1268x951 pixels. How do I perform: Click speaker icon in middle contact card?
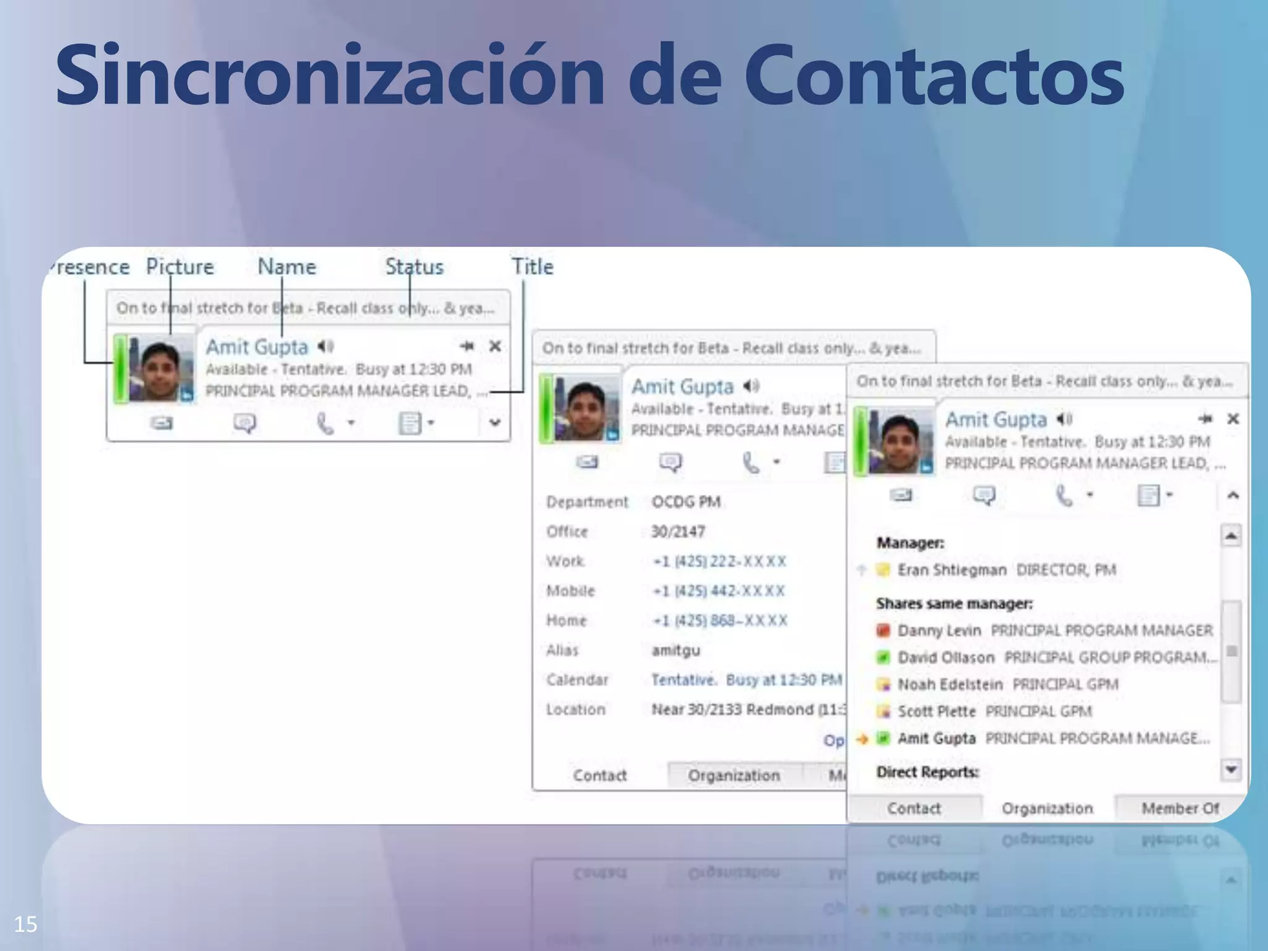point(751,386)
